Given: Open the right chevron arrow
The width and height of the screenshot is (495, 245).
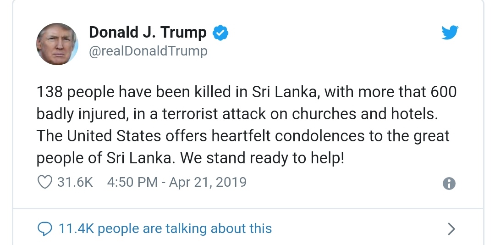Looking at the screenshot, I should (451, 228).
